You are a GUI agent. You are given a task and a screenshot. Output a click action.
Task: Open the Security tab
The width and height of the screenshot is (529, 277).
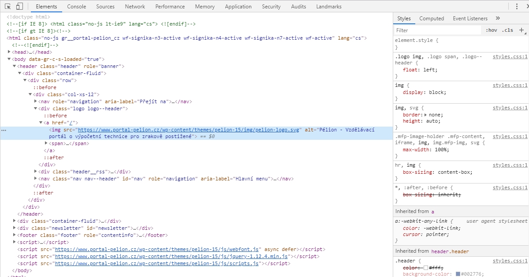tap(271, 7)
